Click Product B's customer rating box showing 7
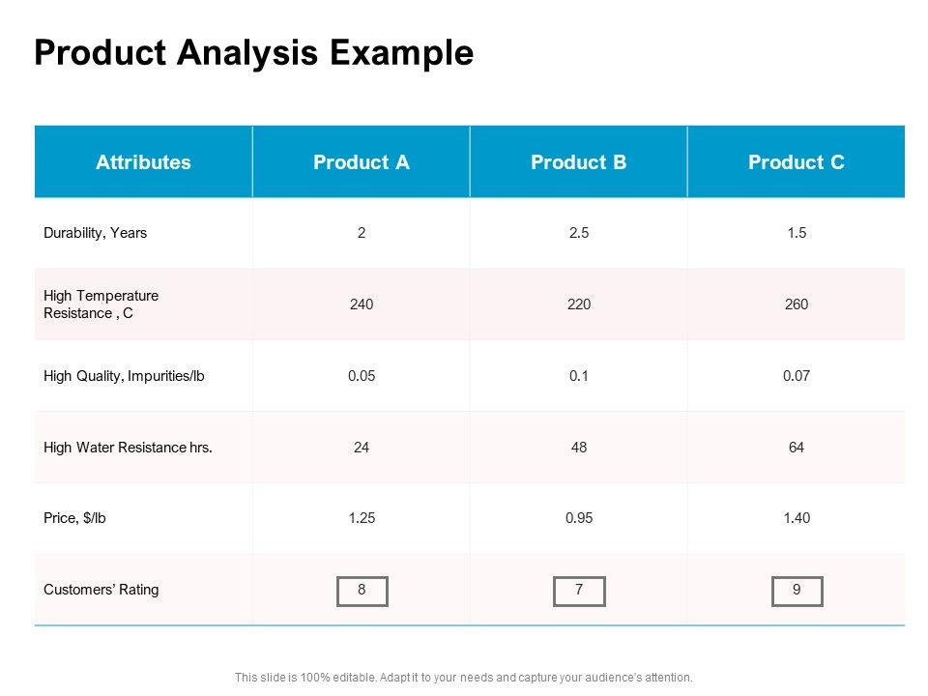The image size is (928, 696). point(579,591)
